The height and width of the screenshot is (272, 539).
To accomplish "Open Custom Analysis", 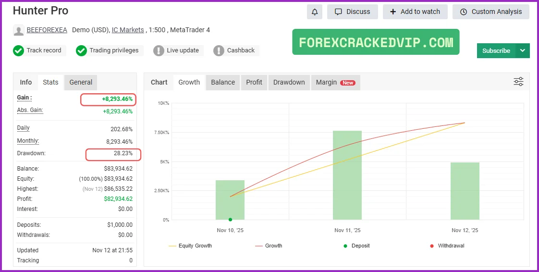I will (x=490, y=12).
